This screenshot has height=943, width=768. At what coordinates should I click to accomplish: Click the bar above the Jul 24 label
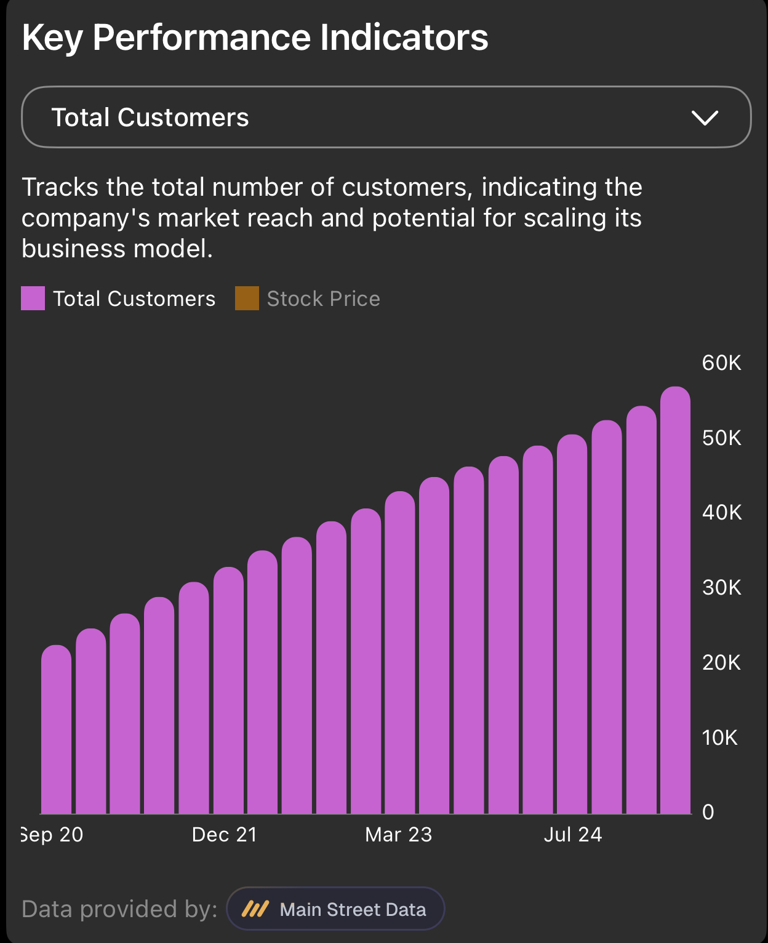click(x=572, y=624)
